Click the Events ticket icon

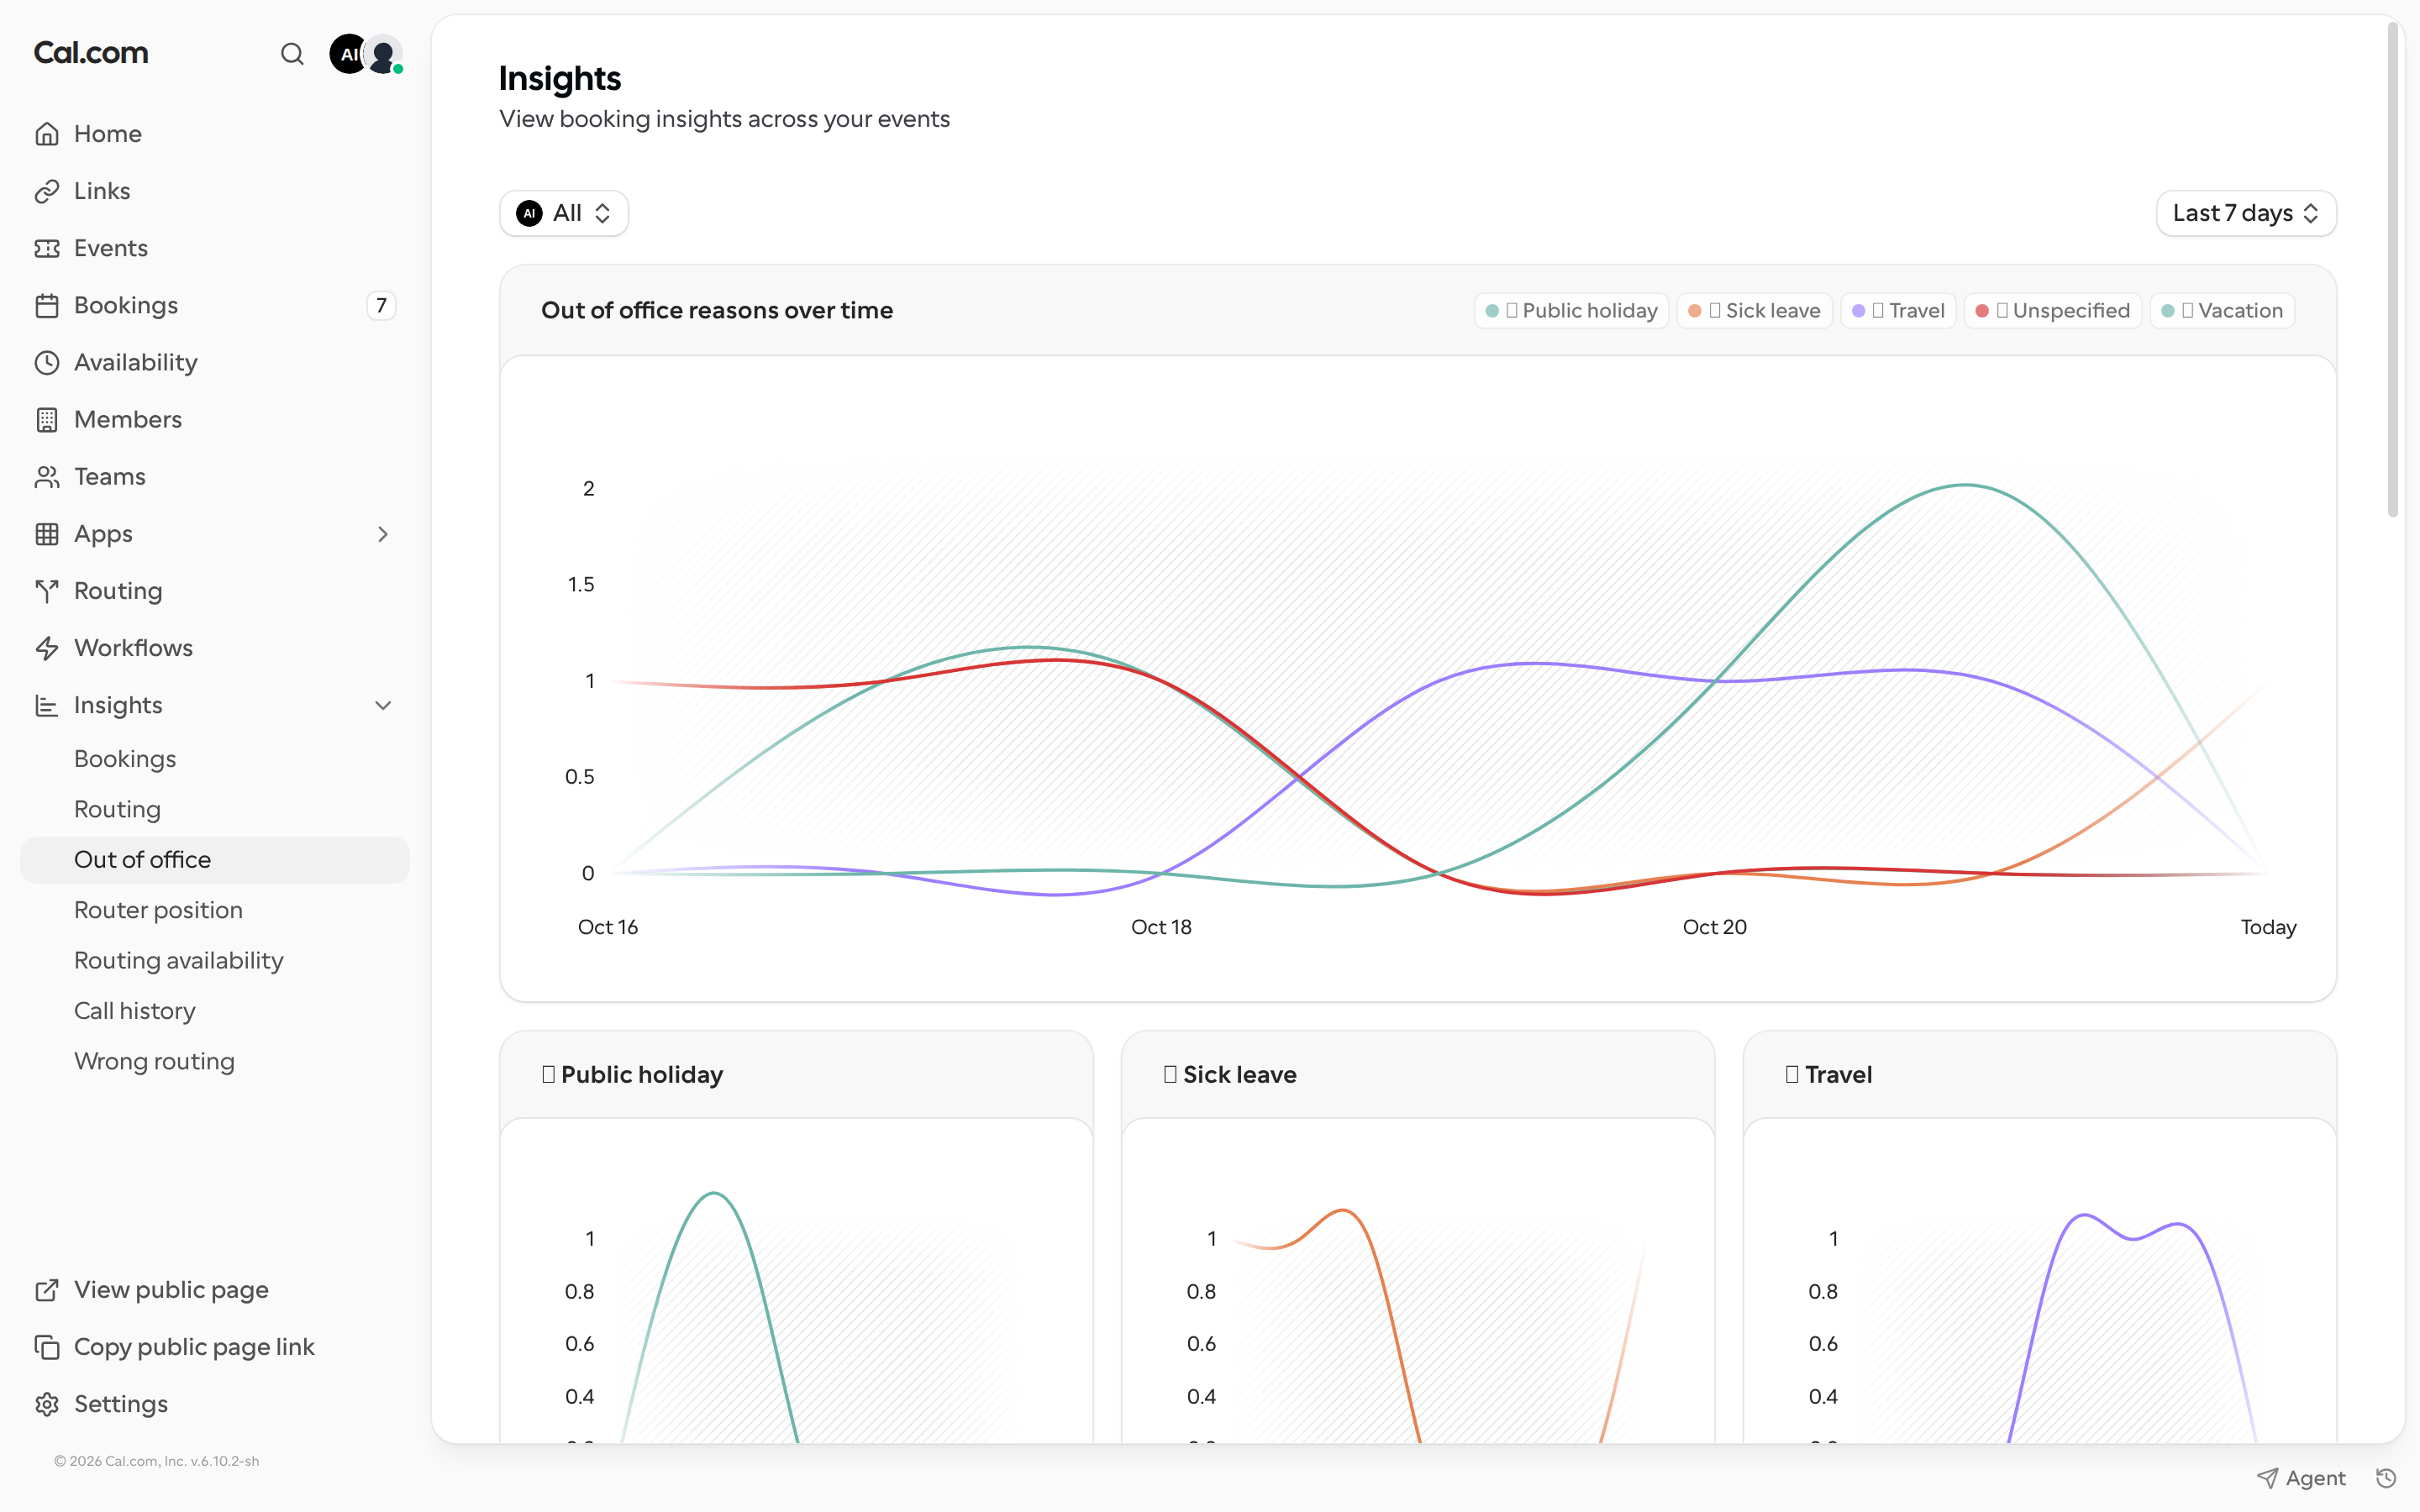pyautogui.click(x=47, y=248)
